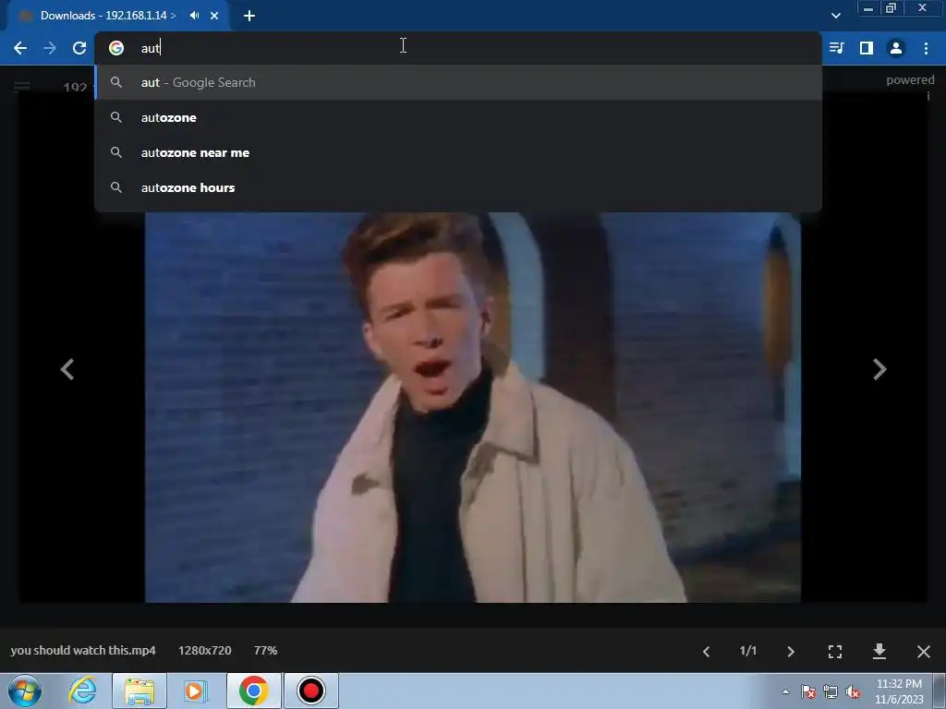Open the network tray icon
The height and width of the screenshot is (709, 946).
pos(831,692)
